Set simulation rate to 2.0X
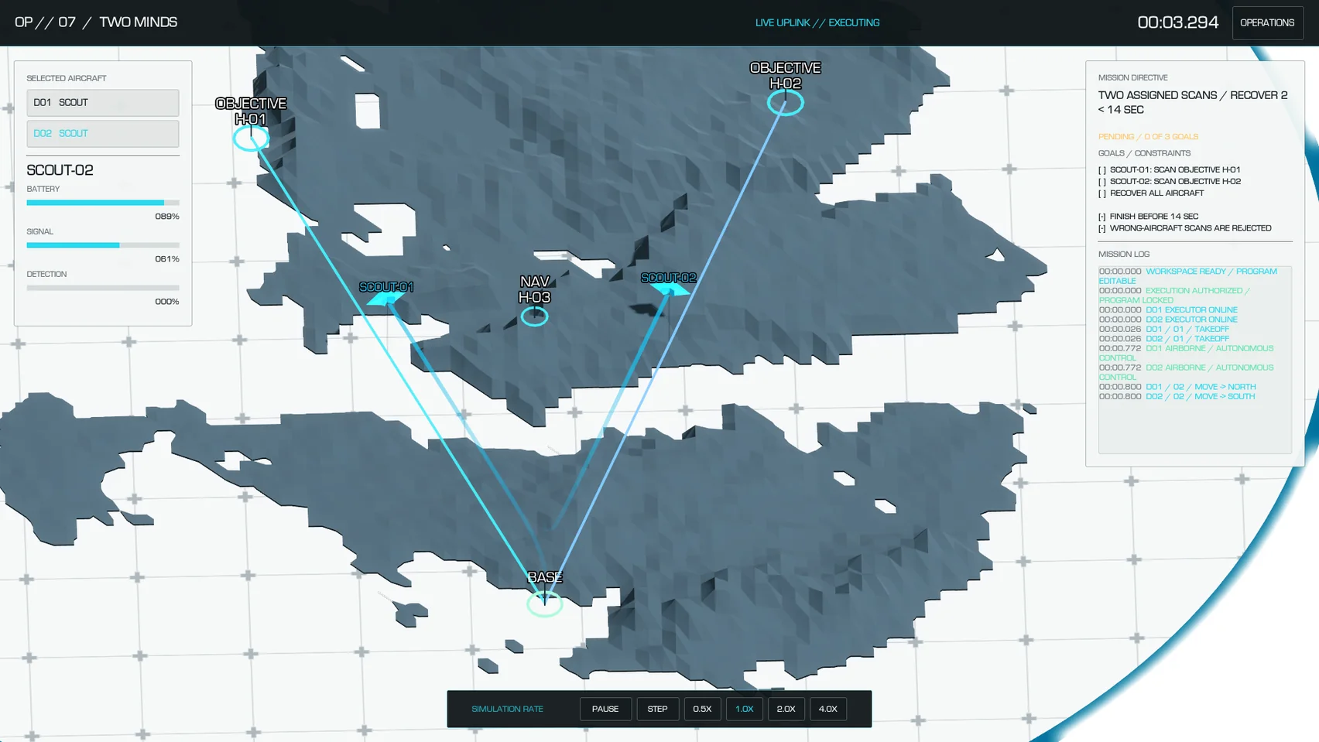Image resolution: width=1319 pixels, height=742 pixels. pos(786,709)
